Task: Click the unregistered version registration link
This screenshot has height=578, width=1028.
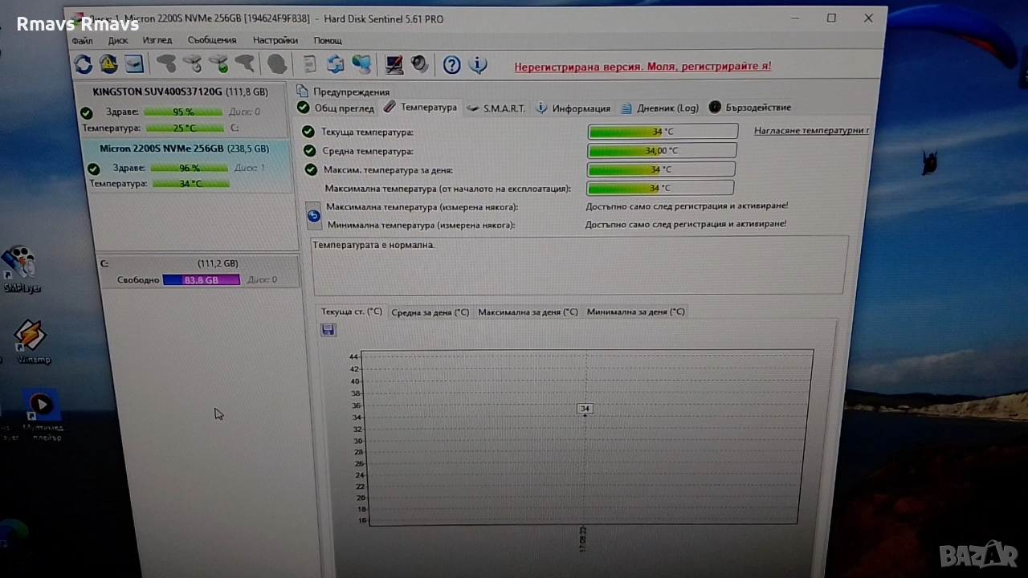Action: pyautogui.click(x=642, y=67)
